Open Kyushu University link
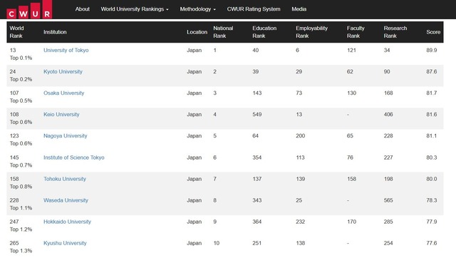456x258 pixels. tap(65, 243)
